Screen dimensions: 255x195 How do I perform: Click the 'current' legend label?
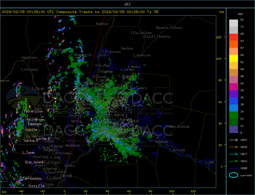pos(246,175)
